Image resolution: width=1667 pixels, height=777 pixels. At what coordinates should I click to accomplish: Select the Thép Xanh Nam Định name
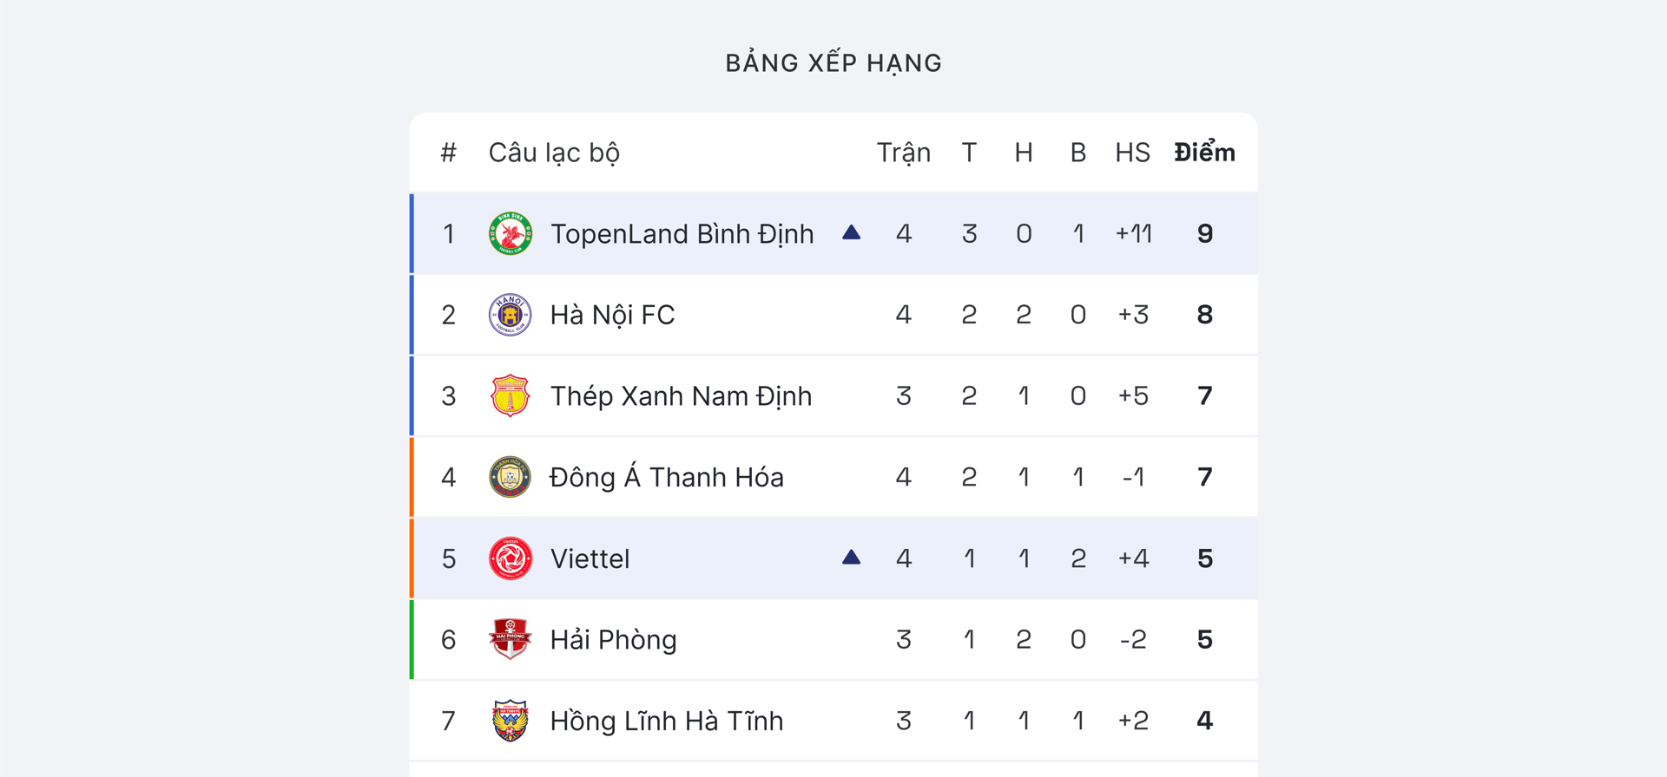click(681, 396)
